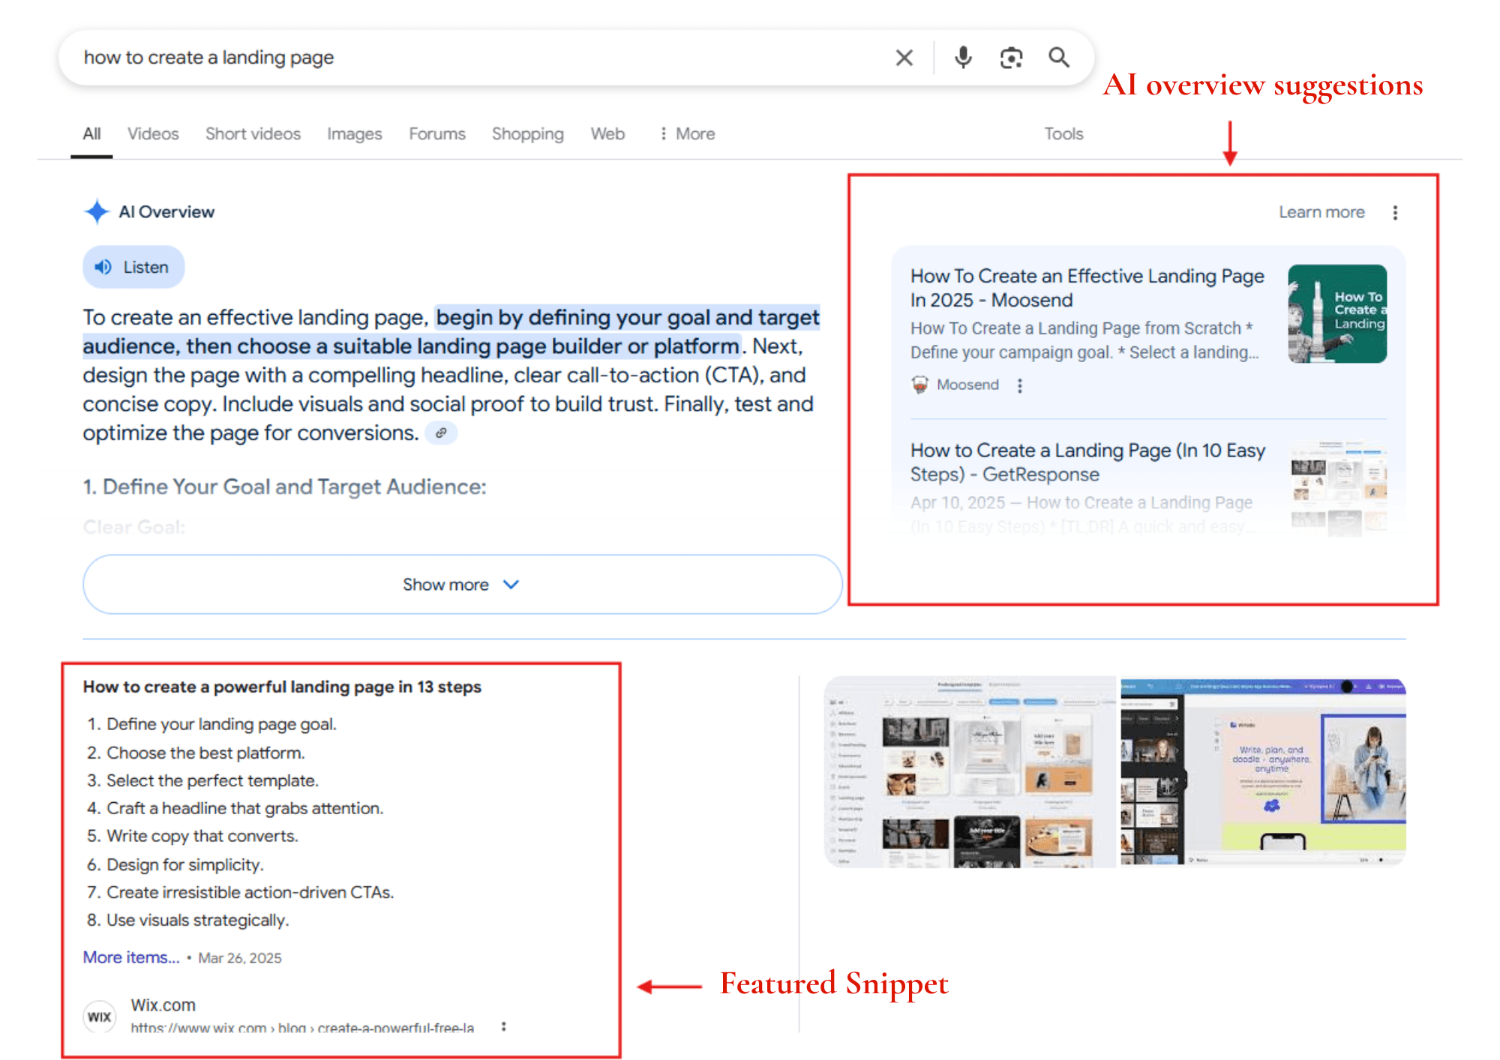
Task: Click the AI Overview sparkle icon
Action: [x=97, y=212]
